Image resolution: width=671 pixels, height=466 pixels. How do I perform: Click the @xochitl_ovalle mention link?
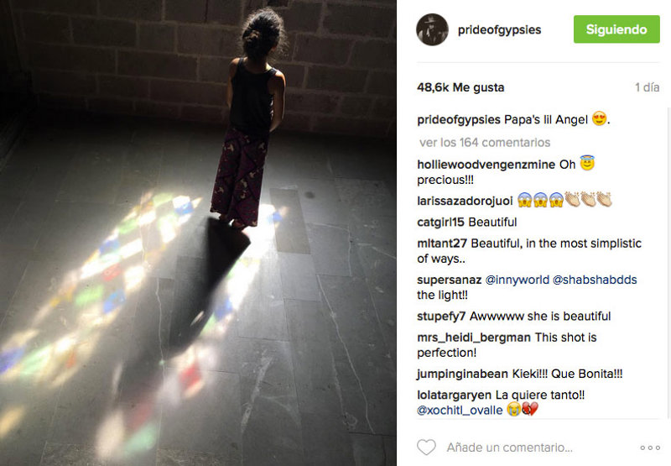click(x=460, y=411)
